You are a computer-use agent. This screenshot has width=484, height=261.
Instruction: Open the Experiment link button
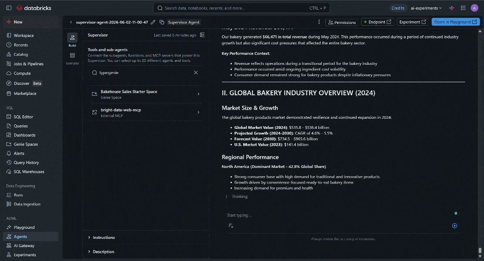pos(412,22)
